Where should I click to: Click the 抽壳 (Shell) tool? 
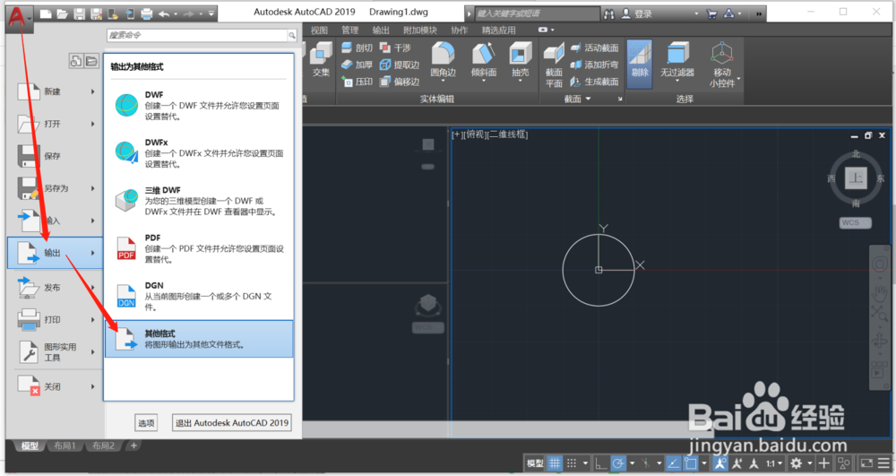click(520, 60)
